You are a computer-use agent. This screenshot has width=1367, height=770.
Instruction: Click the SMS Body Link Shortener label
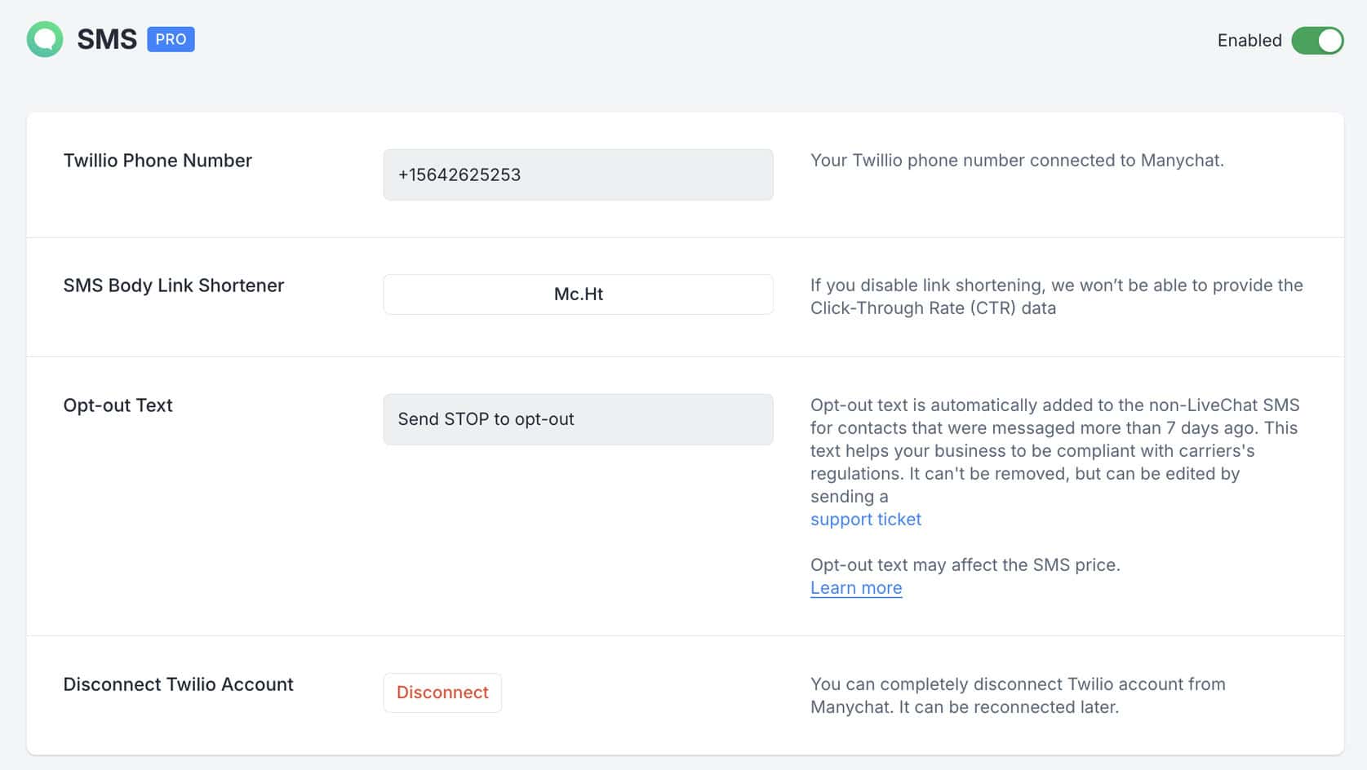pos(173,285)
